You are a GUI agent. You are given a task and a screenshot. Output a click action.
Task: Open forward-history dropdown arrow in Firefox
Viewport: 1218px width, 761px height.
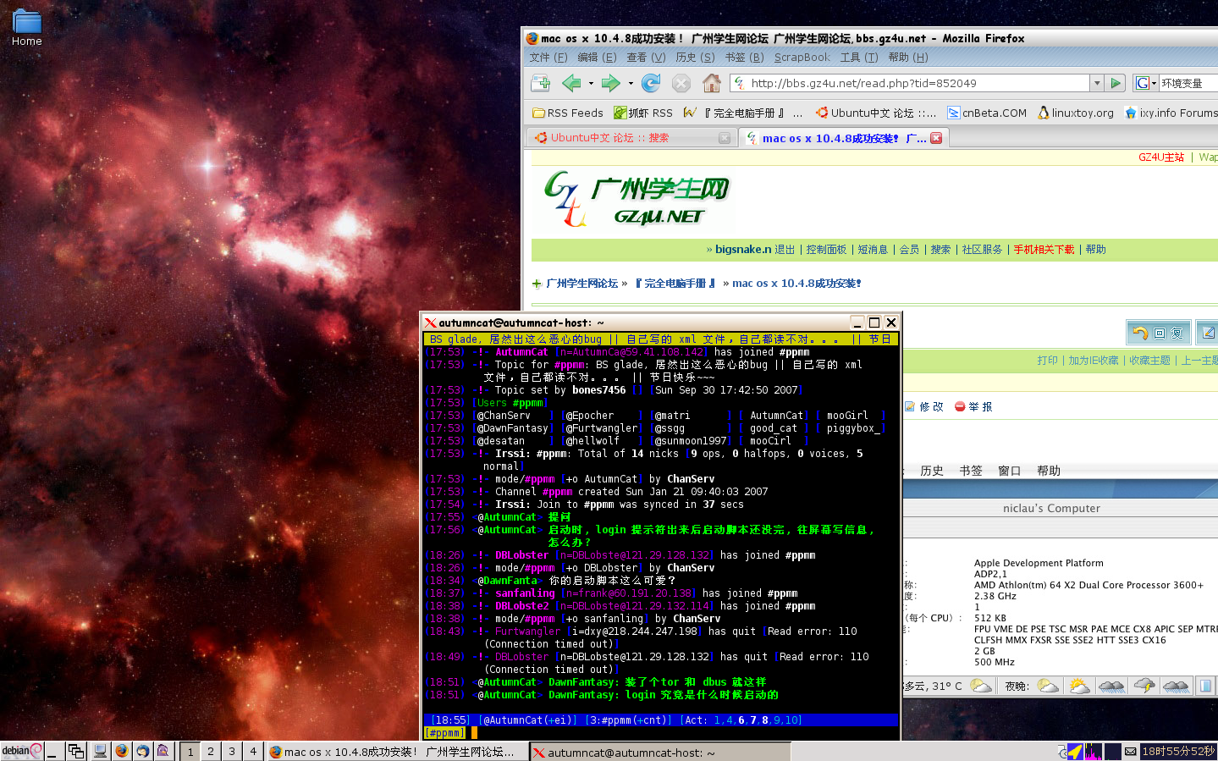pyautogui.click(x=631, y=83)
